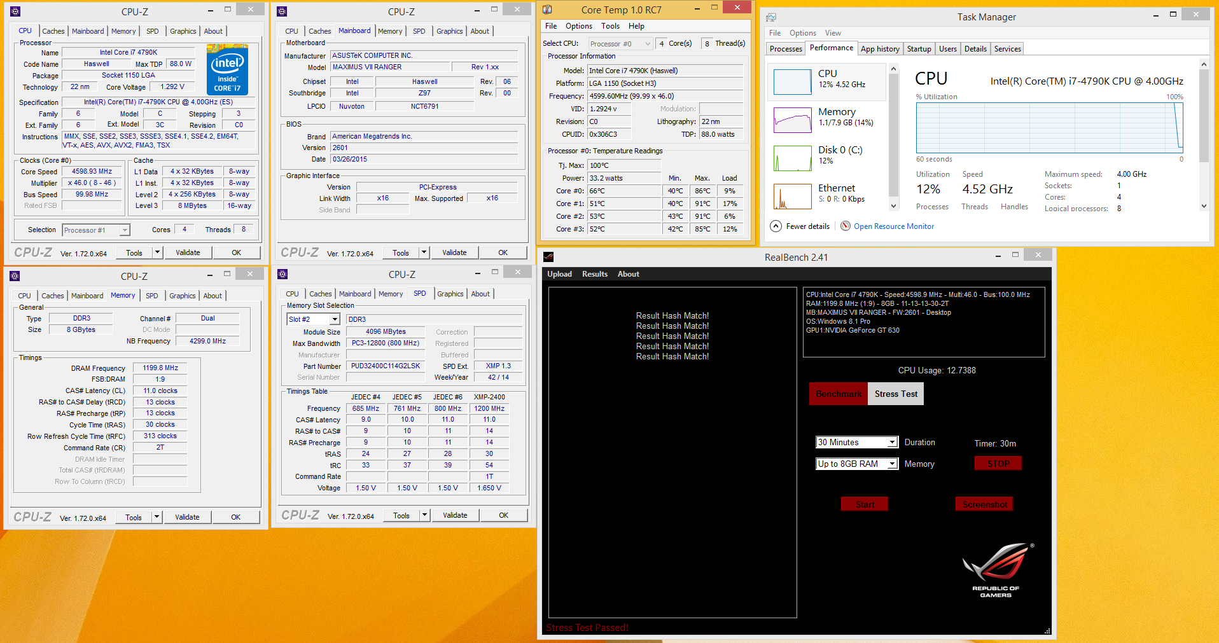Click the Task Manager right pane scrollbar
The height and width of the screenshot is (643, 1219).
(x=1203, y=135)
